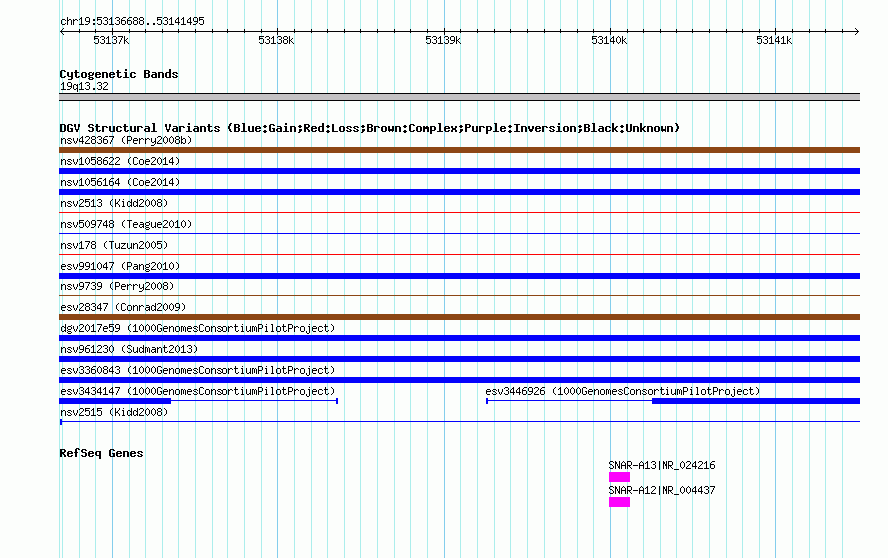888x558 pixels.
Task: Click nsv509748 (Teague2010) label
Action: point(126,224)
